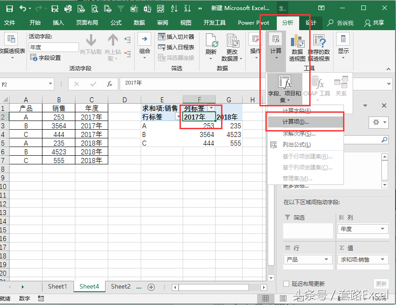Toggle the 延迟布局更新 checkbox
Screen dimensions: 396x305
coord(286,284)
